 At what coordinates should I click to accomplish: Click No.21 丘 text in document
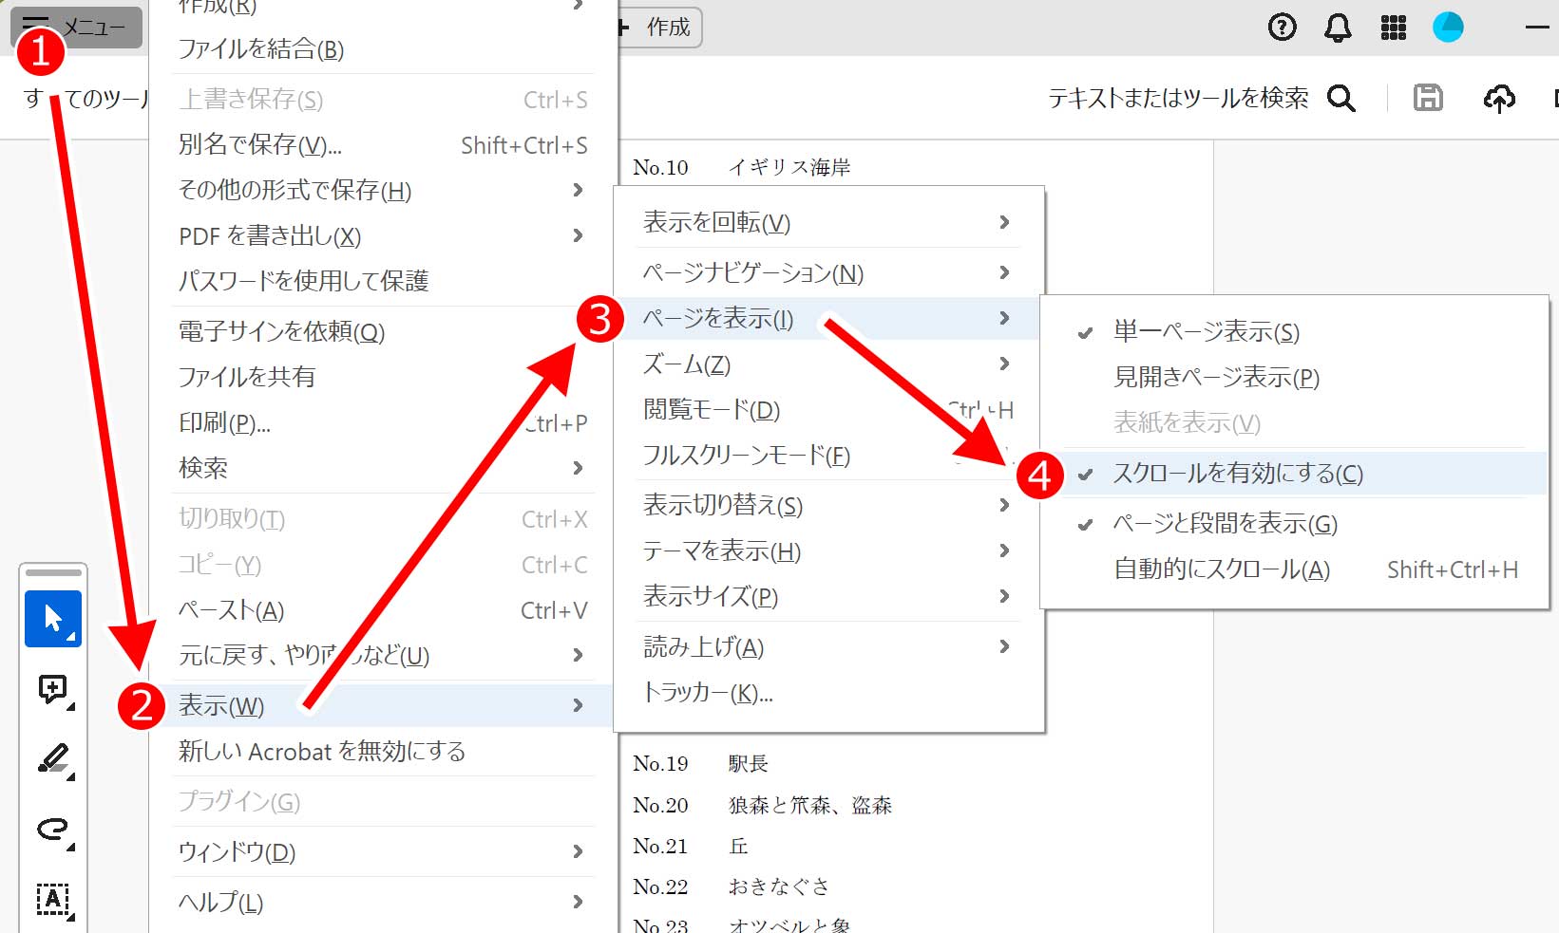[x=691, y=846]
